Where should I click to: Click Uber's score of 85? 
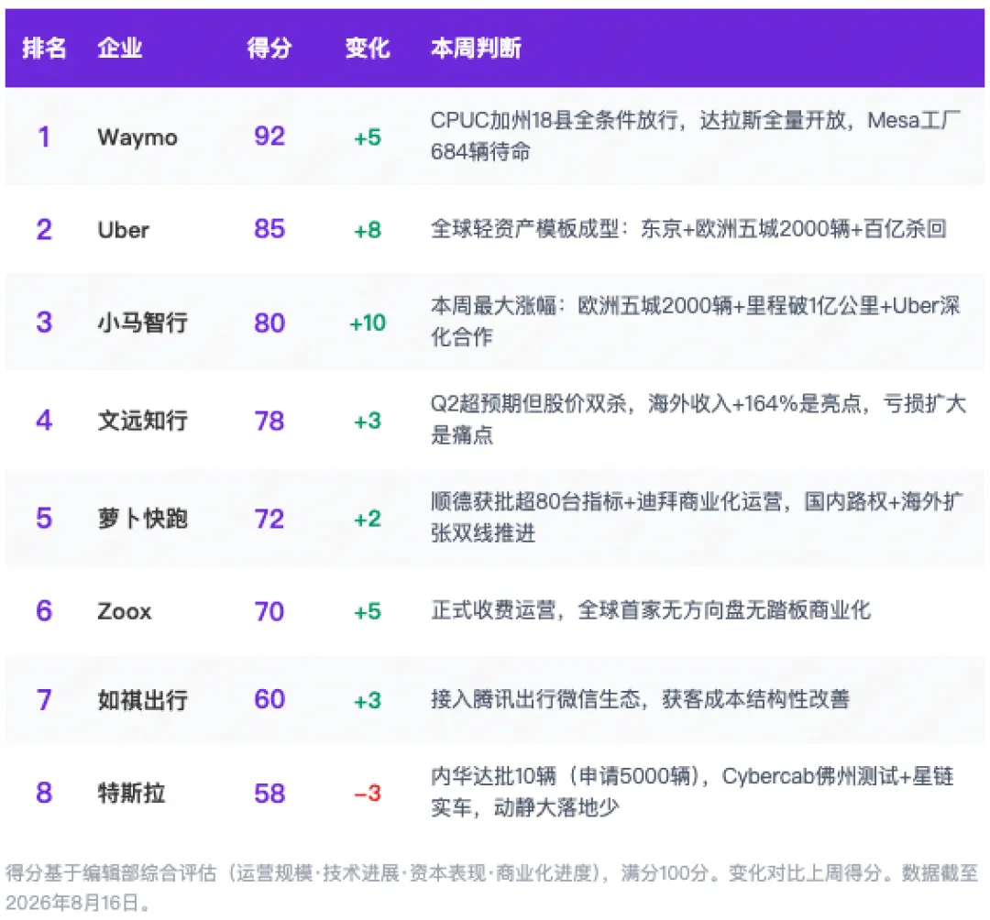coord(269,229)
